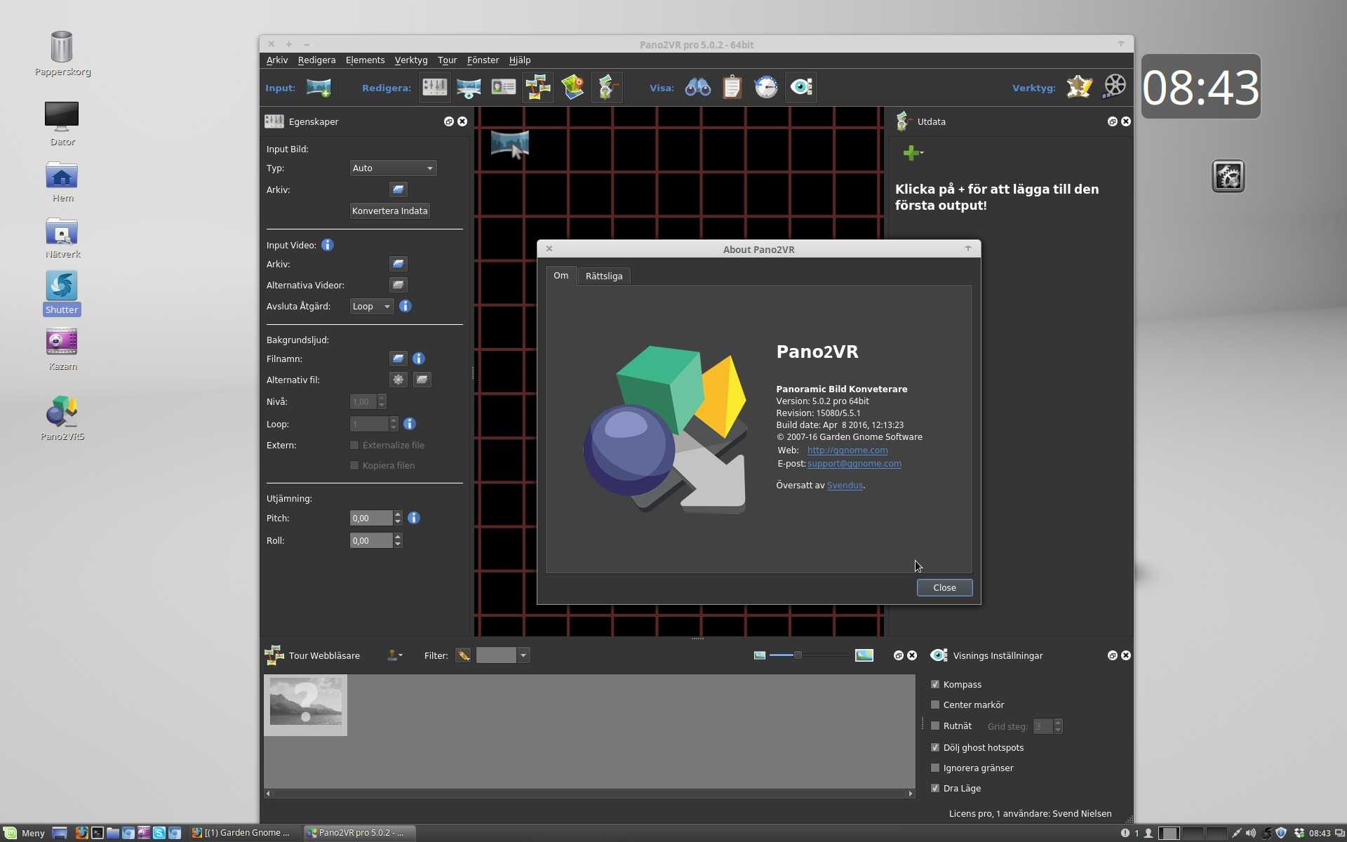Click the add panorama Input icon

319,88
